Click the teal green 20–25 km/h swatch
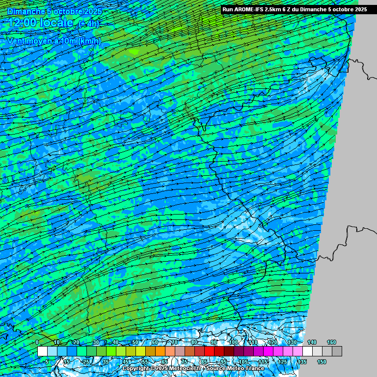Screen dimensions: 377x377 81,351
